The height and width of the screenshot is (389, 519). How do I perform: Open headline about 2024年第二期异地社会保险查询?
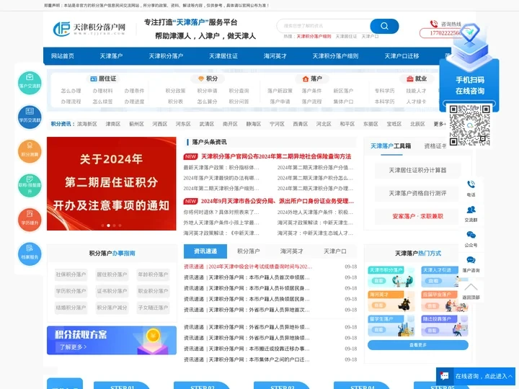point(276,156)
